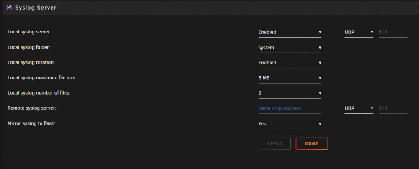Image resolution: width=419 pixels, height=169 pixels.
Task: Open the Remote syslog server protocol UDP dropdown
Action: pyautogui.click(x=359, y=109)
